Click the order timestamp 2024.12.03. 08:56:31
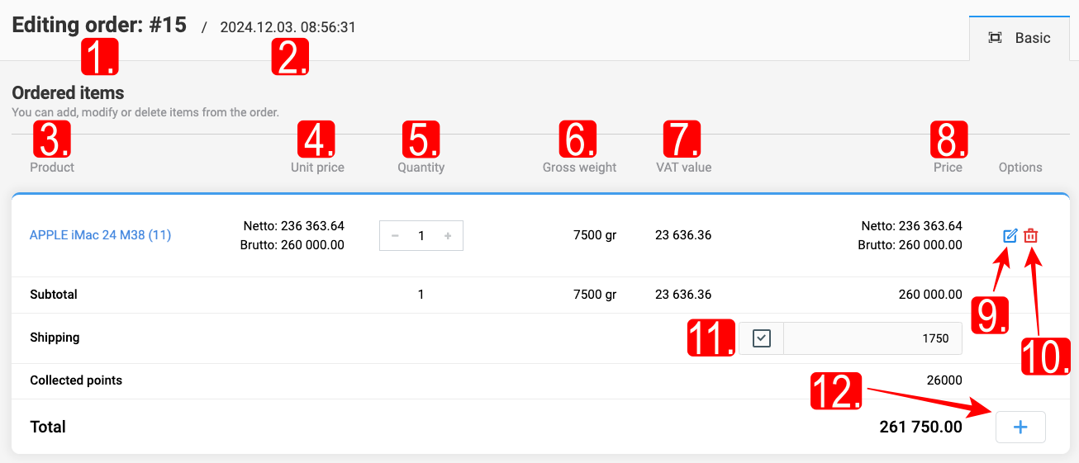The image size is (1079, 463). [288, 27]
